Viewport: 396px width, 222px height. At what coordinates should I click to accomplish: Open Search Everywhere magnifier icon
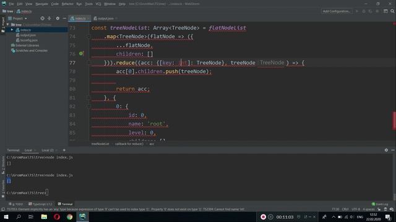point(392,11)
